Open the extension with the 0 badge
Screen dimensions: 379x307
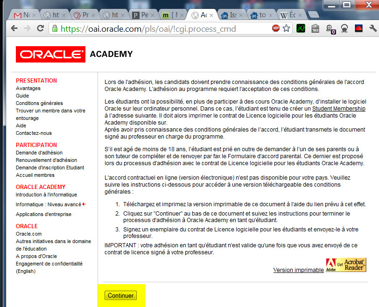pos(330,29)
